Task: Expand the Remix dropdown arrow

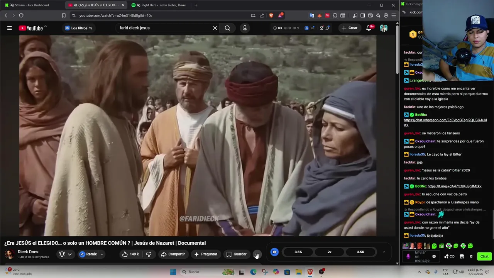Action: click(x=102, y=254)
